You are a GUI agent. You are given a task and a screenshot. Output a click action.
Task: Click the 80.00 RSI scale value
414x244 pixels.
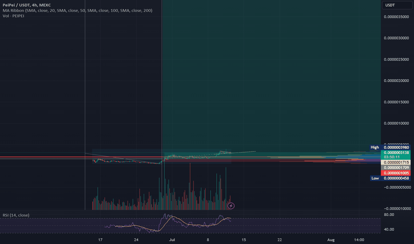(x=389, y=215)
